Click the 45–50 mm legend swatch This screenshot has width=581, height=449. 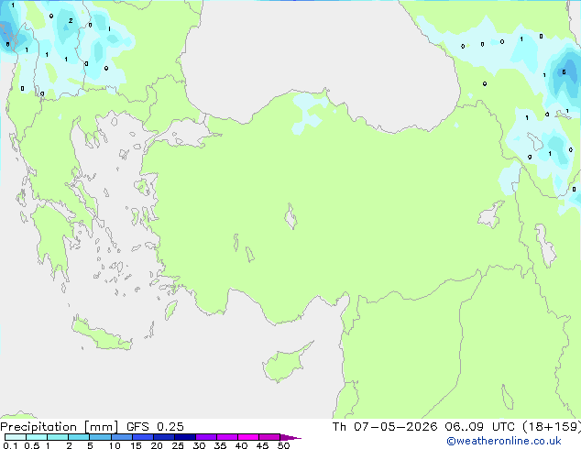pyautogui.click(x=269, y=437)
